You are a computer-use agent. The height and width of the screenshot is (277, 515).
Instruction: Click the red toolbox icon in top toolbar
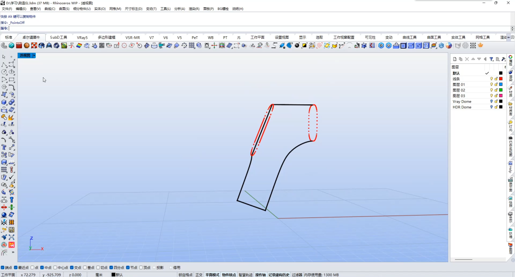click(x=19, y=46)
